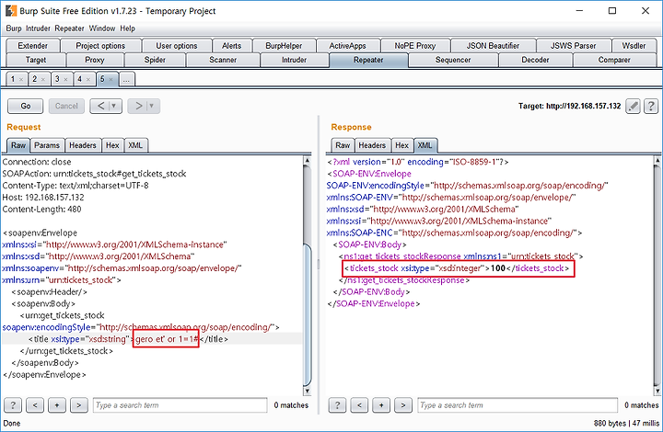
Task: Select request Headers view tab
Action: point(83,145)
